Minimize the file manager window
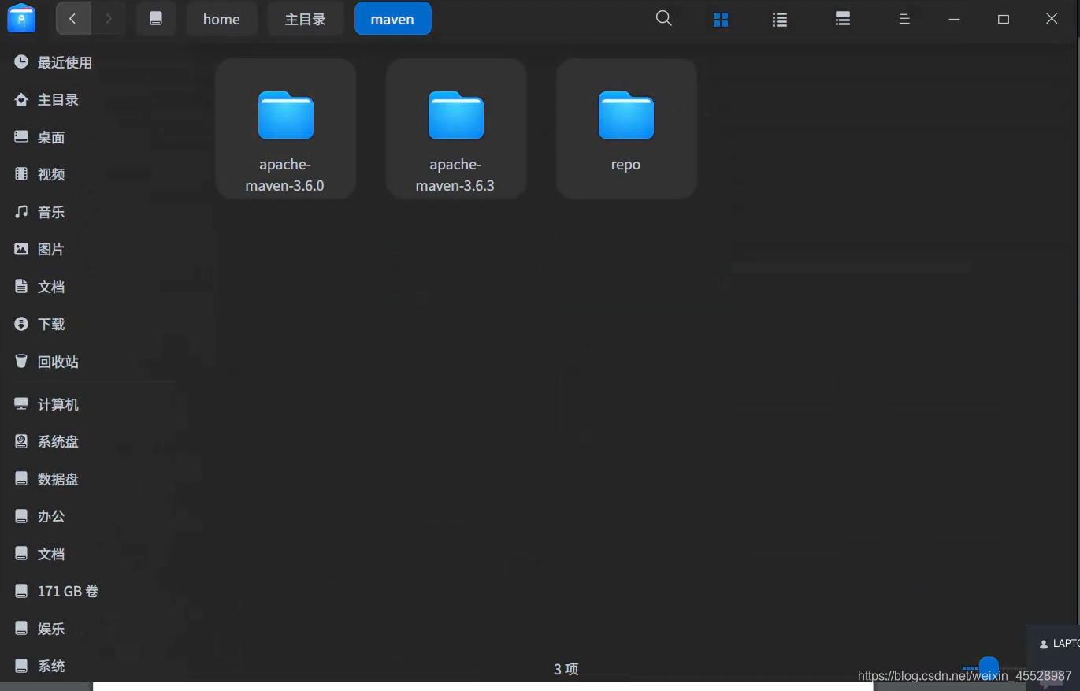The width and height of the screenshot is (1080, 691). (x=955, y=19)
